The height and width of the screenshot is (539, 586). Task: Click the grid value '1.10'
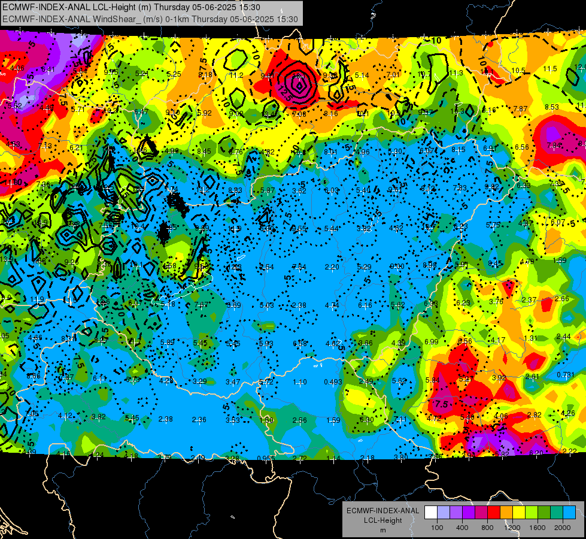click(300, 382)
